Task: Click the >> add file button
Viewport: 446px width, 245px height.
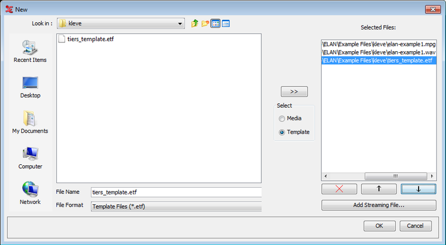Action: point(294,91)
